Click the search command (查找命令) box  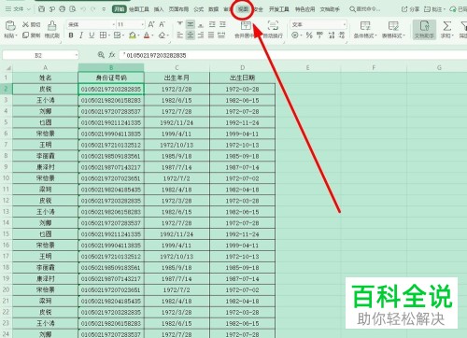(365, 9)
